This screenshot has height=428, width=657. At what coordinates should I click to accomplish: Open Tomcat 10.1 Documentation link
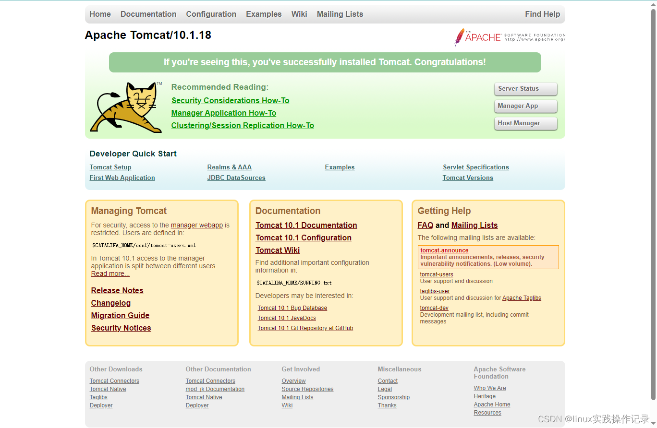[306, 225]
